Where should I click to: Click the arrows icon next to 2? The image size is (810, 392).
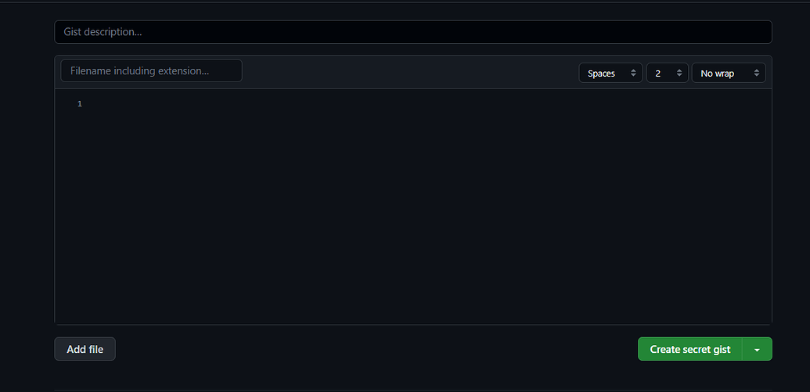(679, 74)
